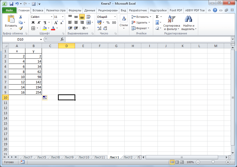Click the Format Painter brush icon
237x167 pixels.
21,28
